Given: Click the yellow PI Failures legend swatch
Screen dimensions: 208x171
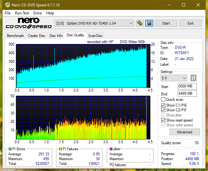Looking at the screenshot, I should (x=61, y=149).
